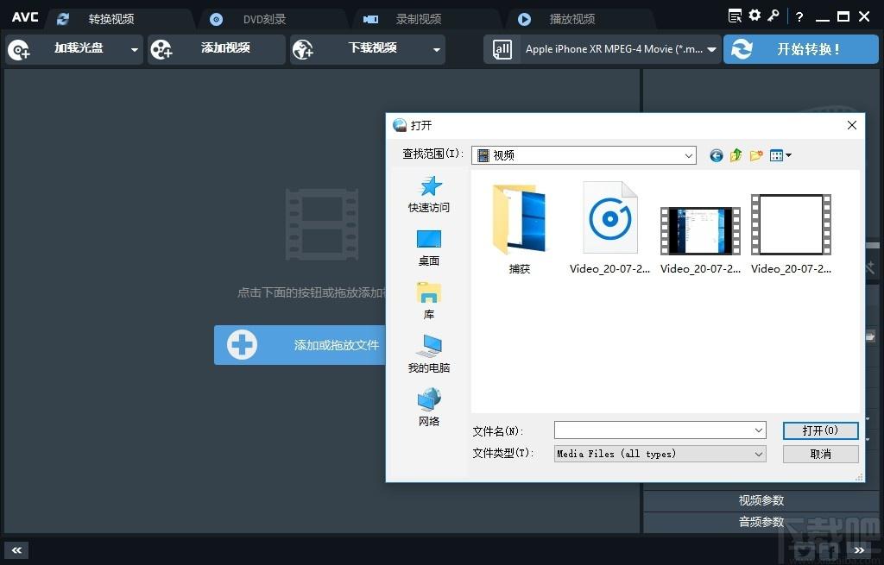Select 快速访问 in the places sidebar
The width and height of the screenshot is (884, 565).
(x=429, y=194)
